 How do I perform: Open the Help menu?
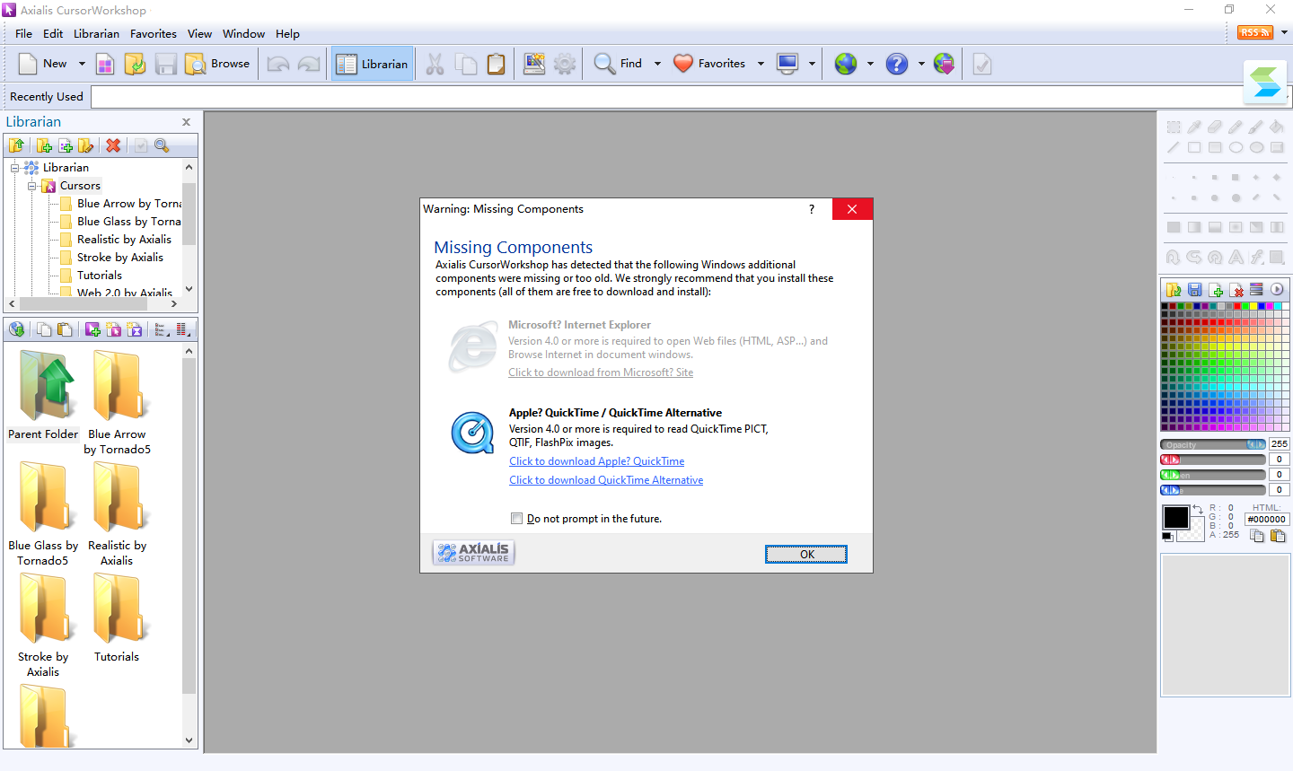pos(287,34)
